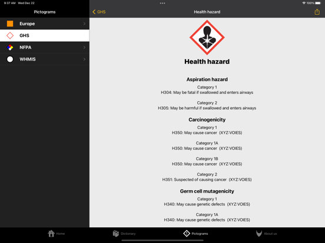Click the Health hazard navigation bar title
This screenshot has width=325, height=243.
pos(207,12)
